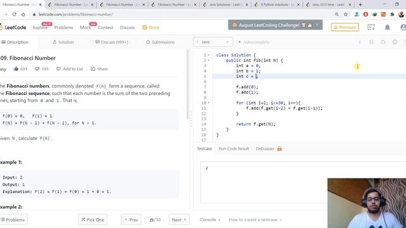Open the Discuss nav item

(x=128, y=27)
